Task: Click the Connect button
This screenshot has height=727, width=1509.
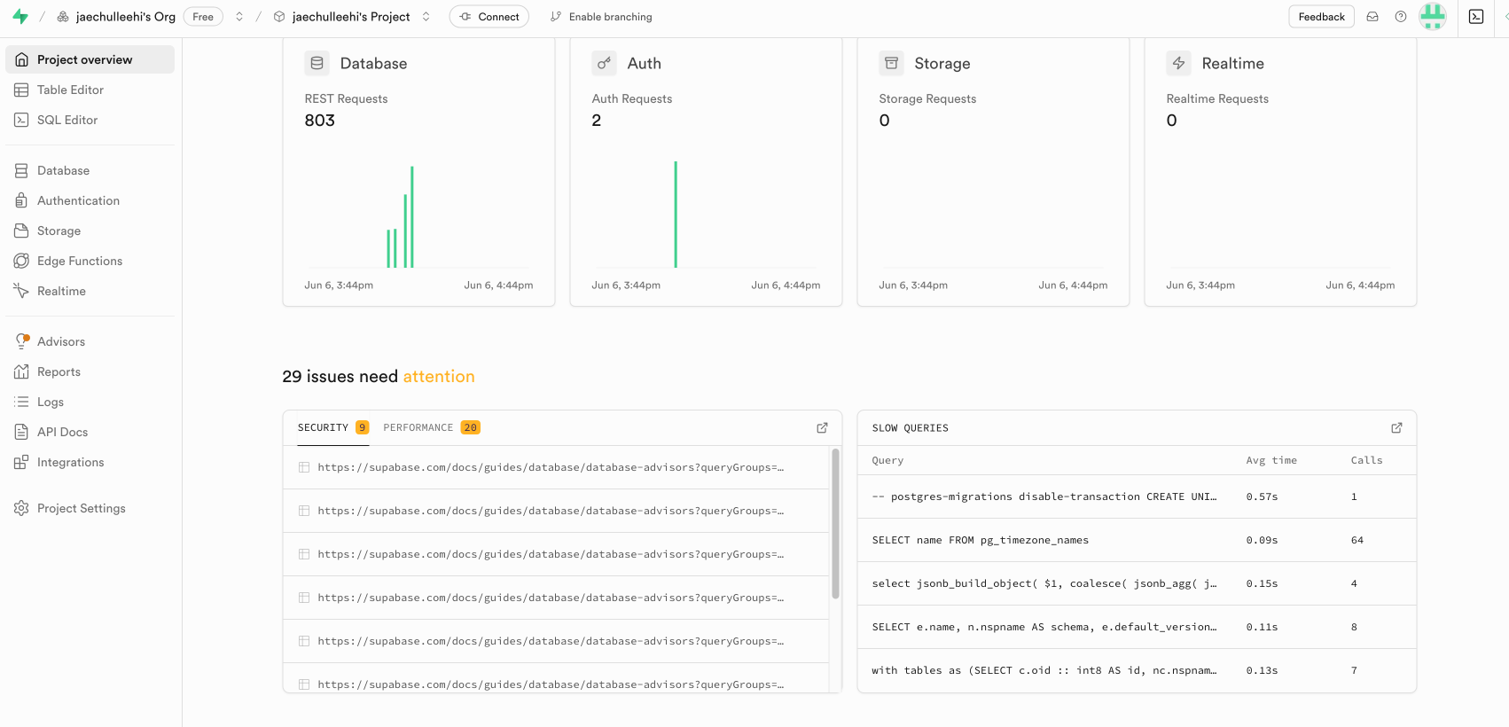Action: (x=489, y=17)
